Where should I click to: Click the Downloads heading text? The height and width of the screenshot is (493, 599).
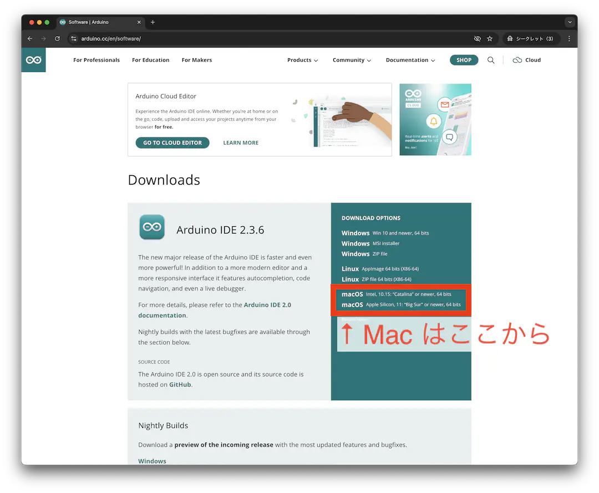click(x=164, y=180)
